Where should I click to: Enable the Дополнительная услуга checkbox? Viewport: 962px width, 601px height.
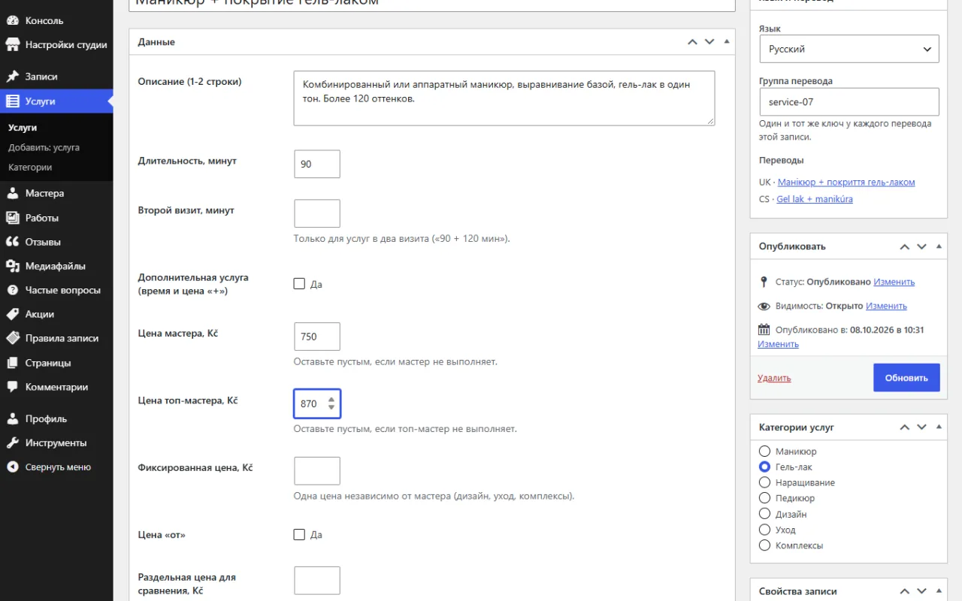click(299, 284)
